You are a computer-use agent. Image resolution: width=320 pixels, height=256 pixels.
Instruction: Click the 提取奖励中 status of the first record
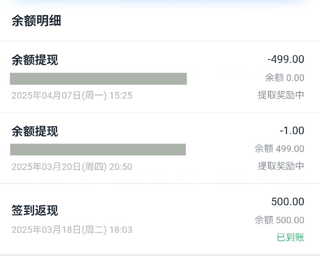click(x=281, y=95)
